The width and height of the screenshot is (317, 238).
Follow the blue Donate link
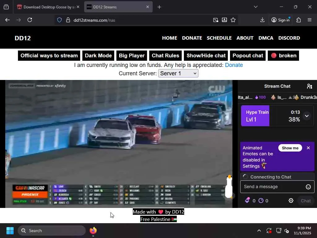pos(234,65)
